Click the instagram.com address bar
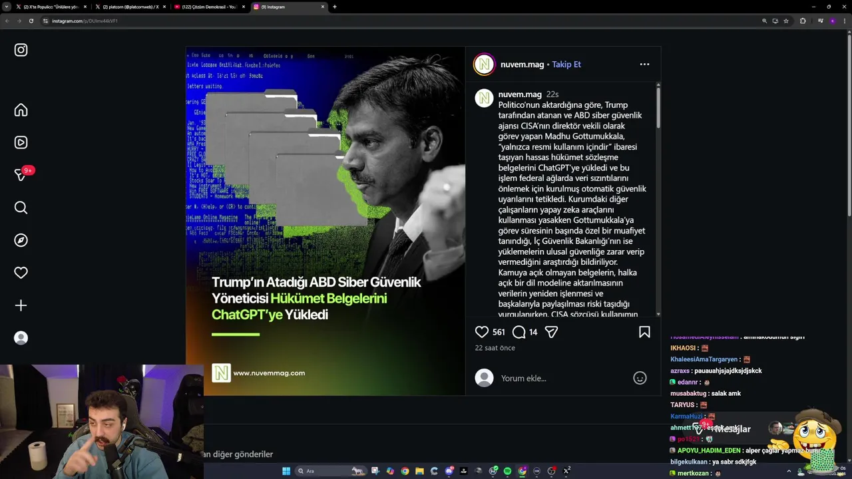 [399, 21]
